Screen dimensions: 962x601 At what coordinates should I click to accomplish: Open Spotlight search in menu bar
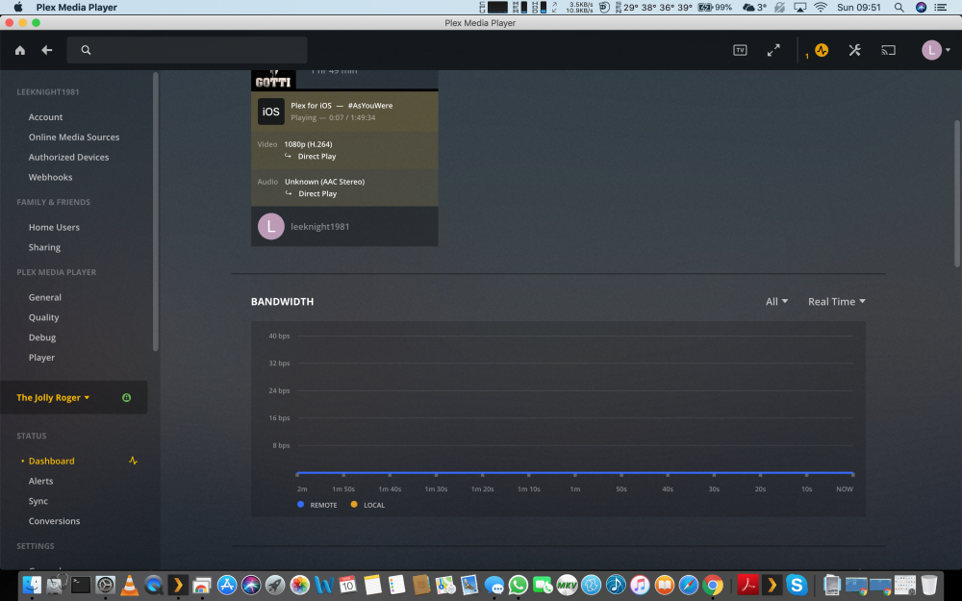[x=899, y=8]
